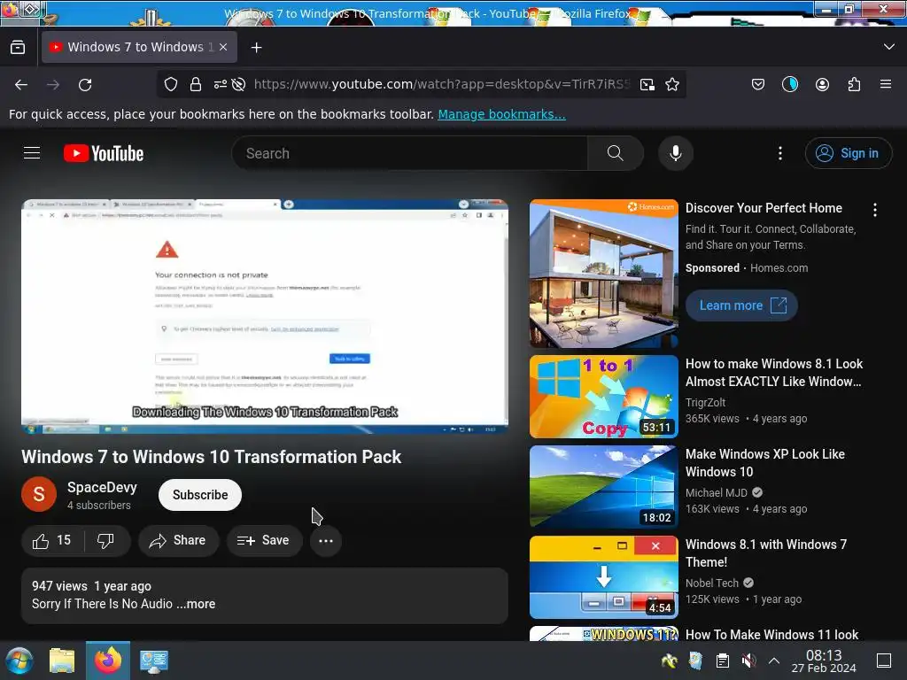The width and height of the screenshot is (907, 680).
Task: Open the system settings taskbar icon
Action: click(153, 661)
